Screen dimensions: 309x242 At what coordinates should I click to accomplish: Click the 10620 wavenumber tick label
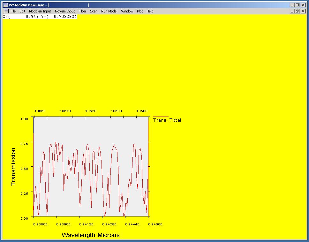91,111
